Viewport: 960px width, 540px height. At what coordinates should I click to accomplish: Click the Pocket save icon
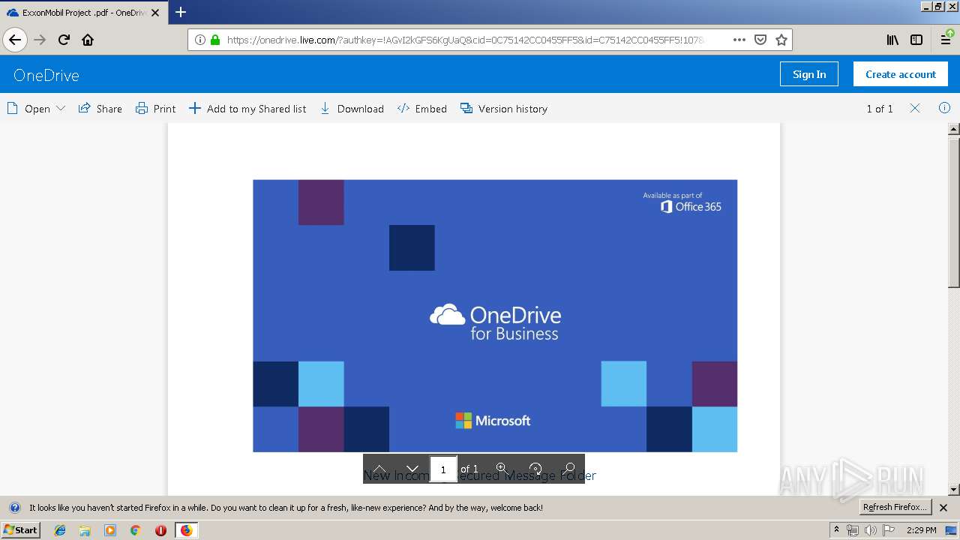[x=760, y=40]
